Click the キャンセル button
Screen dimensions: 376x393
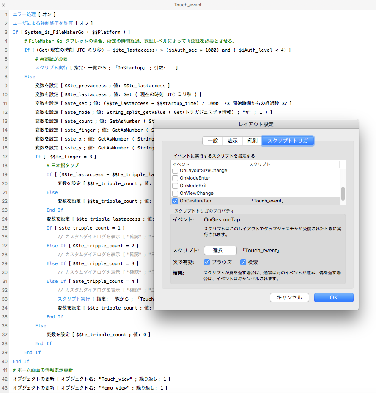[289, 298]
